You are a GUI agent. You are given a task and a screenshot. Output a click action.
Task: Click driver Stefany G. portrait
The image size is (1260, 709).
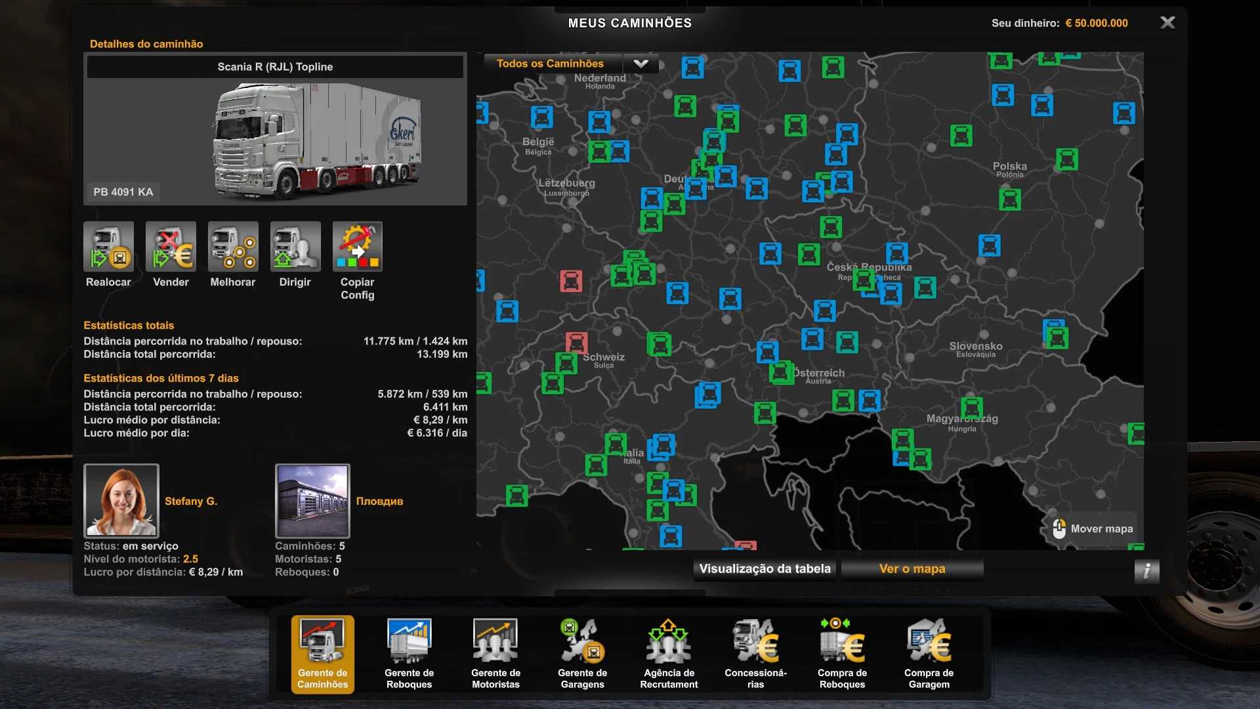click(121, 501)
